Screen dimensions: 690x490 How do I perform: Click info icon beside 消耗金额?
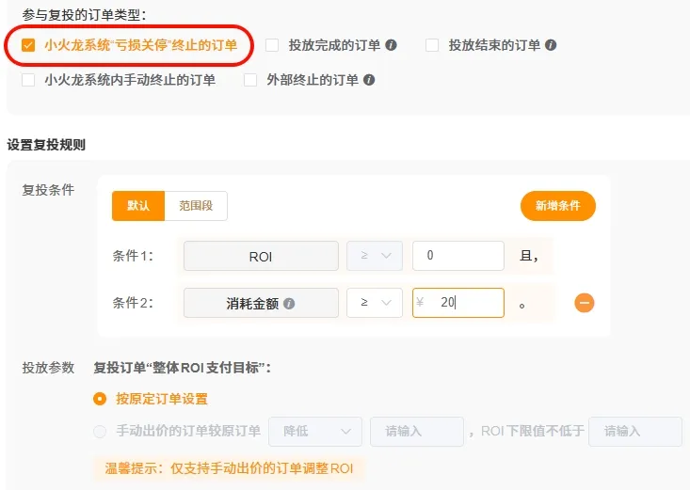[289, 304]
